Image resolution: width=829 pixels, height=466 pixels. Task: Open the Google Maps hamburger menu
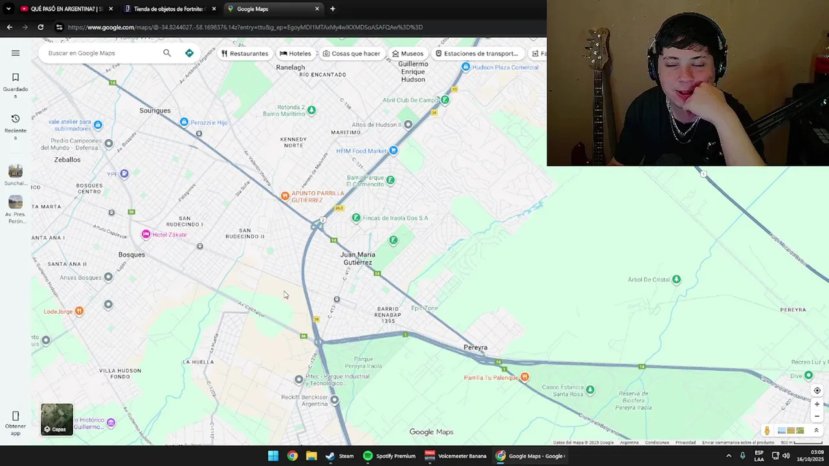point(16,53)
